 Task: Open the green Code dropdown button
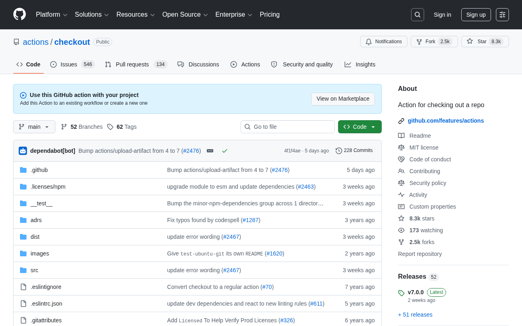click(360, 127)
